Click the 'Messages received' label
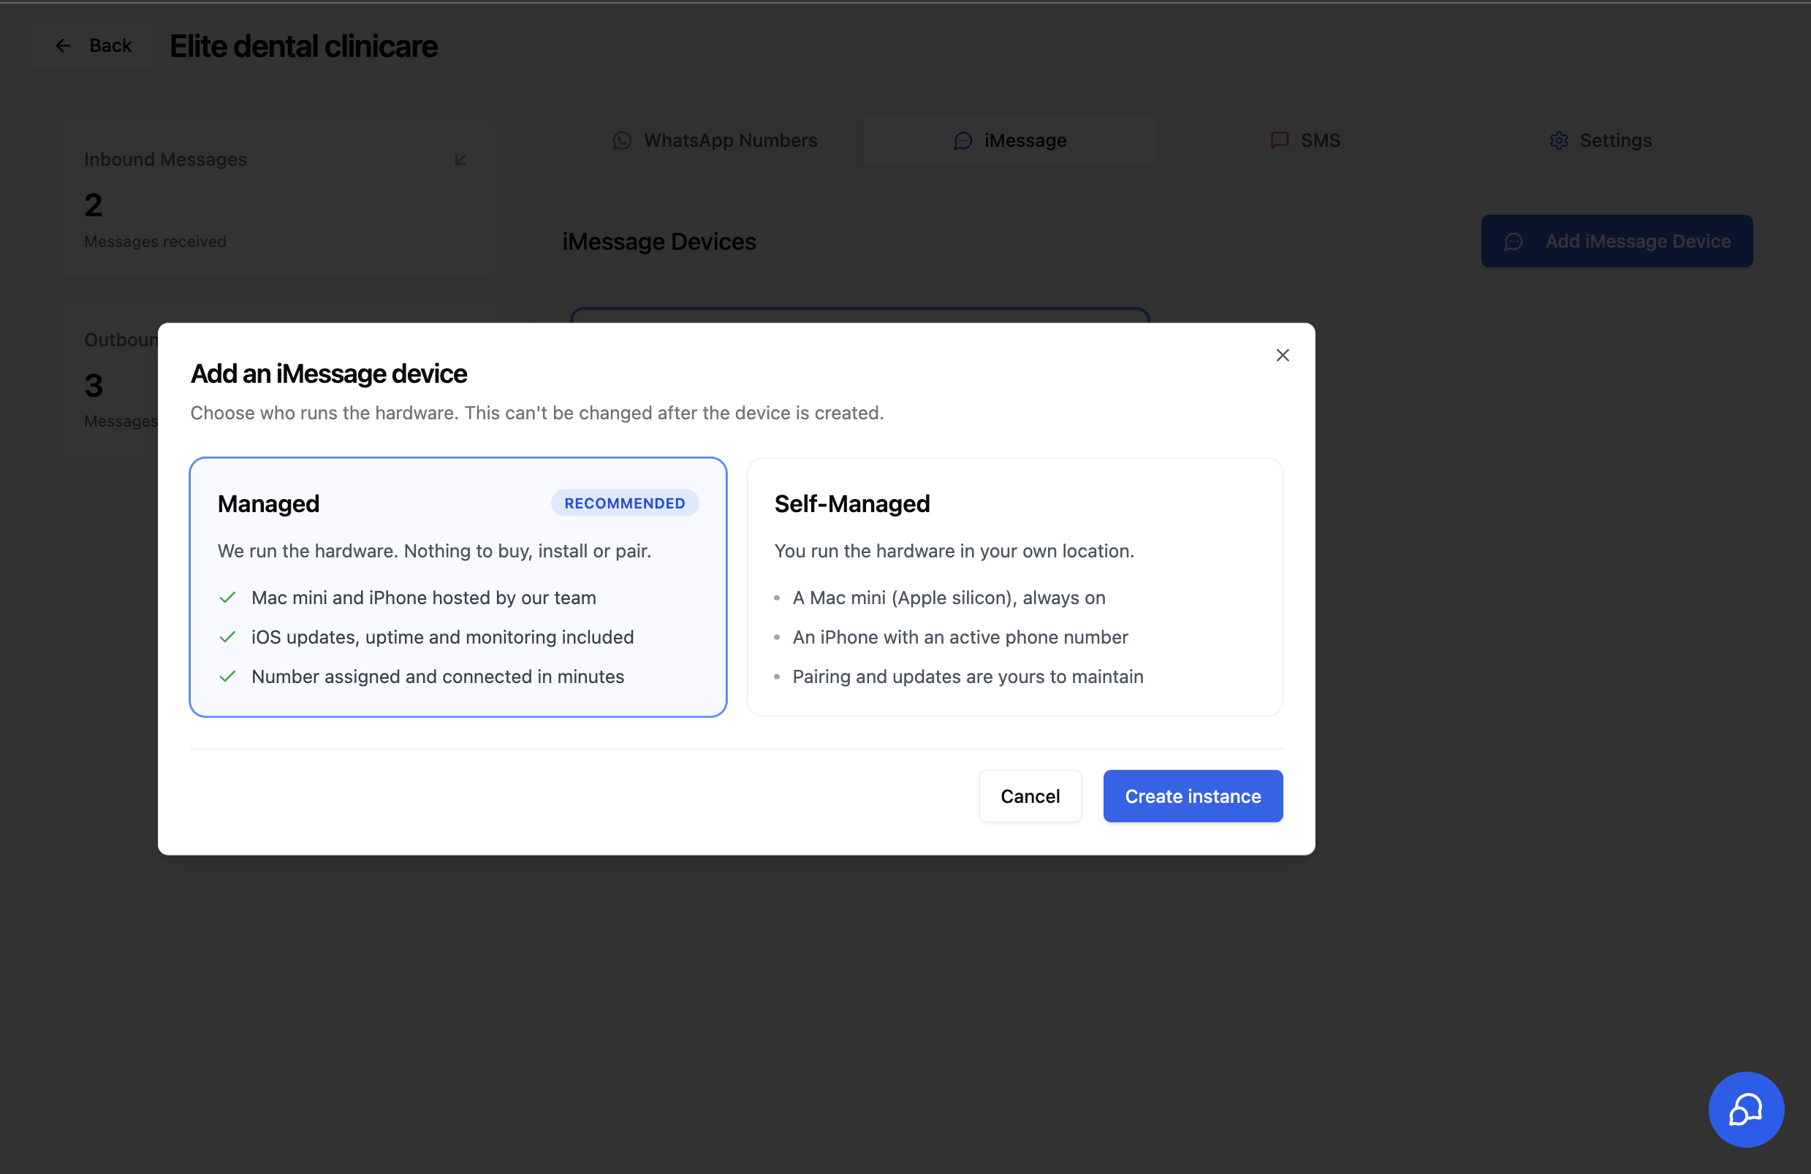The image size is (1811, 1174). click(x=155, y=241)
